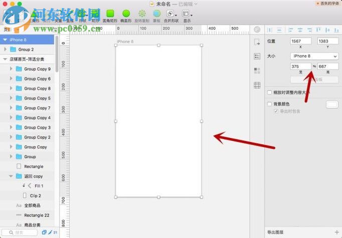
Task: Open the iPhone 8 size preset dropdown
Action: [x=314, y=56]
